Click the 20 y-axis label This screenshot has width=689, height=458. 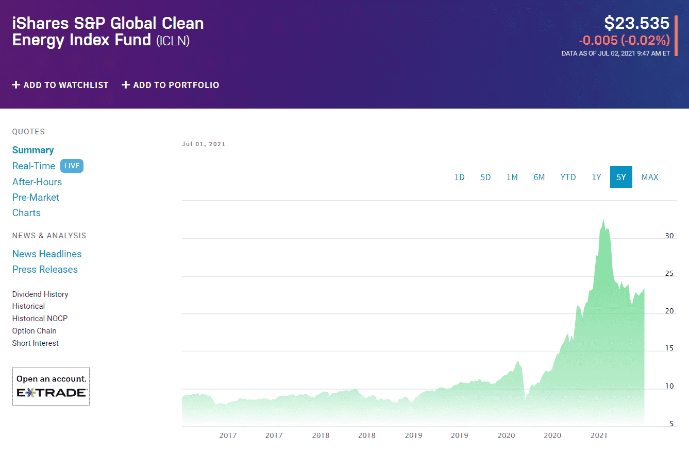pyautogui.click(x=669, y=311)
